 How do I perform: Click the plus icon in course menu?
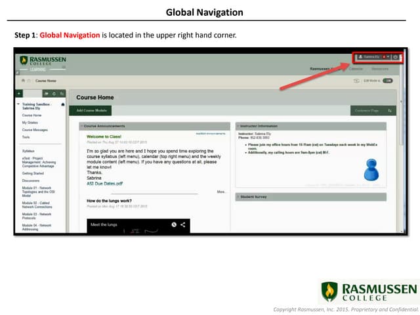click(19, 94)
